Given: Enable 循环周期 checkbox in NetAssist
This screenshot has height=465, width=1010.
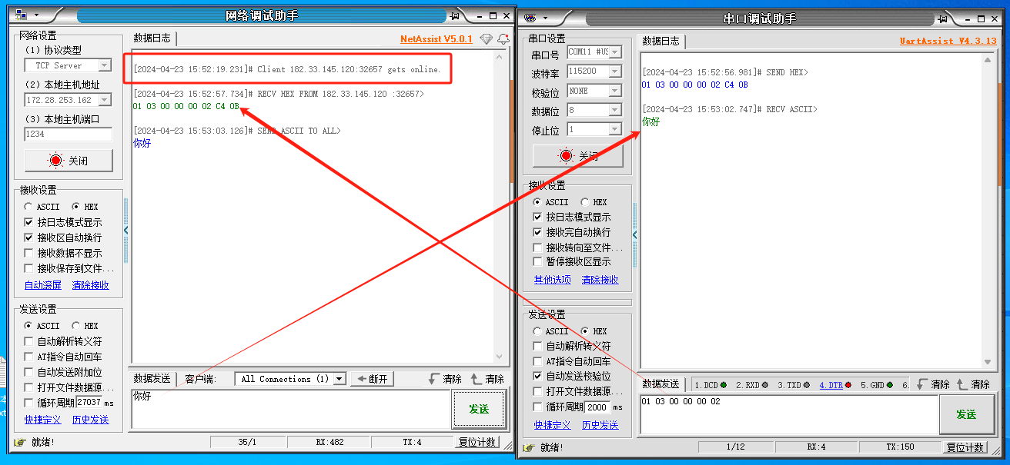Looking at the screenshot, I should tap(29, 402).
